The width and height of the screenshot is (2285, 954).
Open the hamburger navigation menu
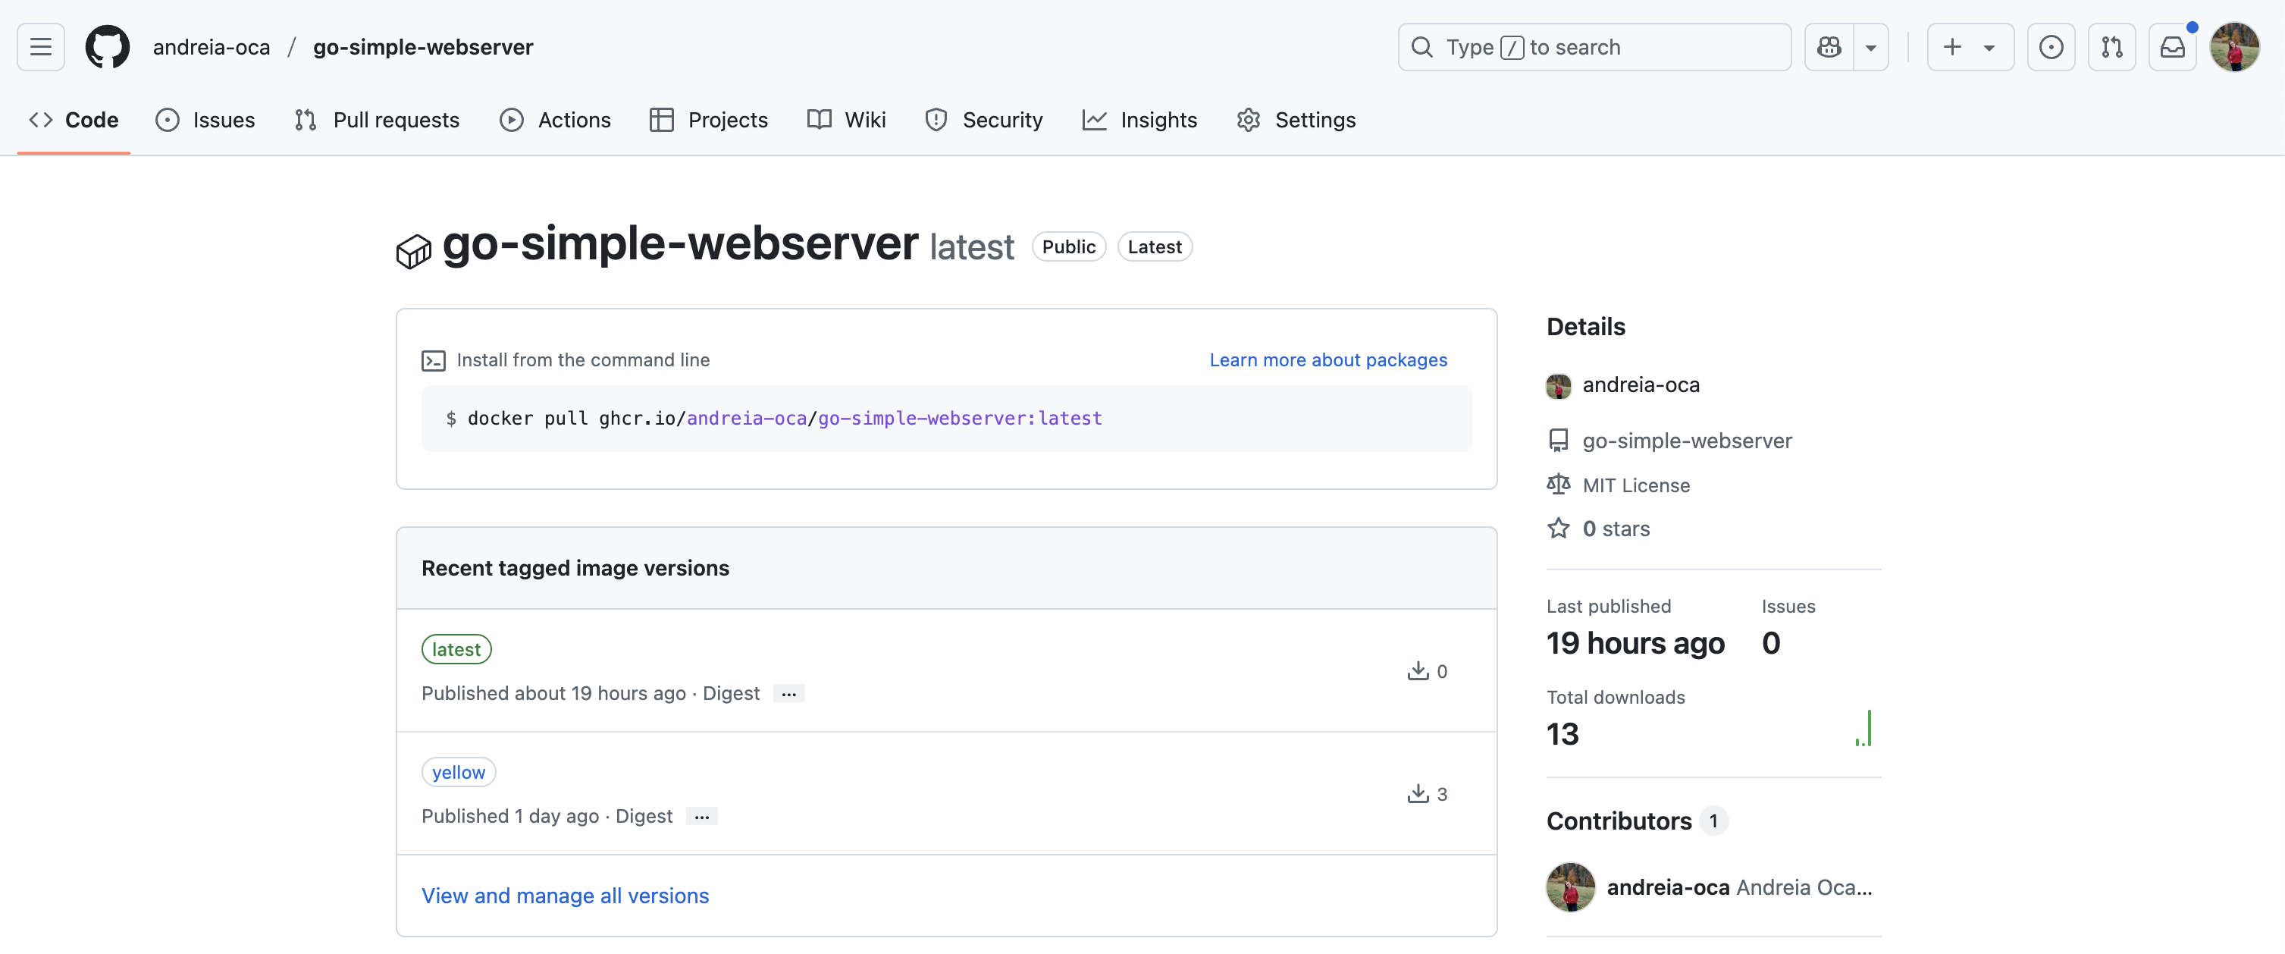pos(41,47)
